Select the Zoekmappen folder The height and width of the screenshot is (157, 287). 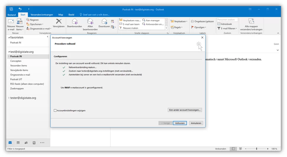click(x=17, y=88)
